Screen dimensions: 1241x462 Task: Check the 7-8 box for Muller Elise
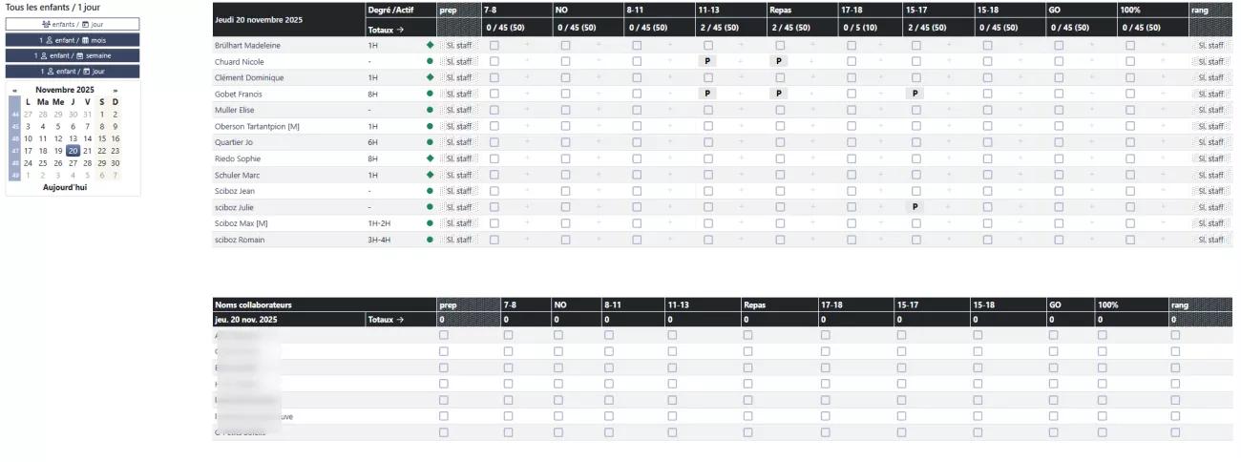pos(494,110)
